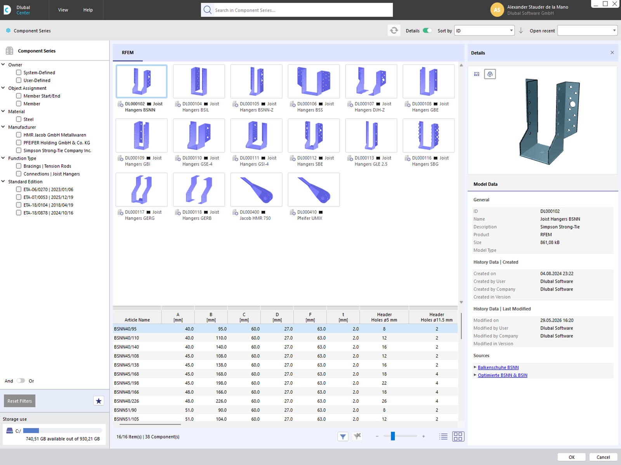Click the Component Series breadcrumb item

tap(32, 31)
